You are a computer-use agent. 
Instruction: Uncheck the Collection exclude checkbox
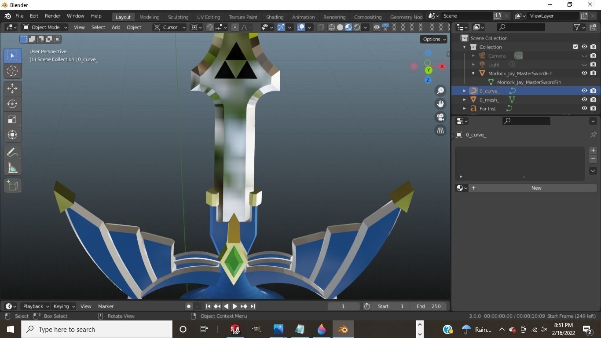click(575, 47)
